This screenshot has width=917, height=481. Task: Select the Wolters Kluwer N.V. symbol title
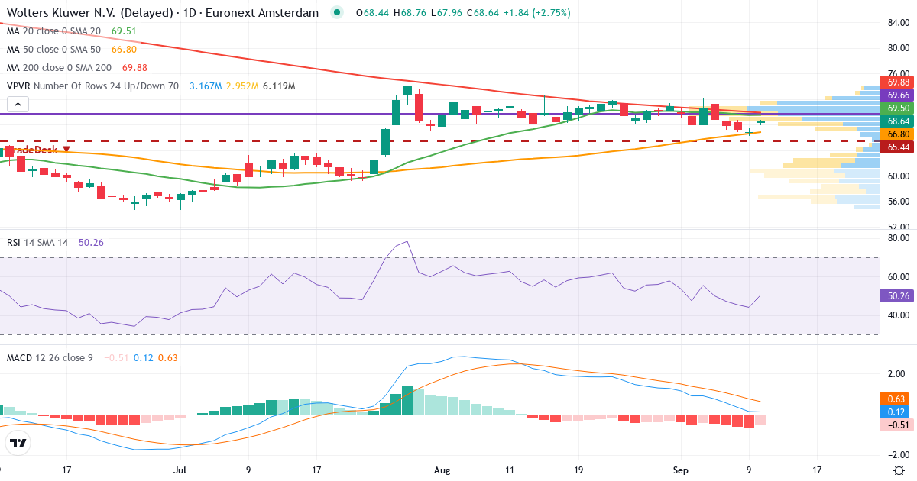(164, 13)
